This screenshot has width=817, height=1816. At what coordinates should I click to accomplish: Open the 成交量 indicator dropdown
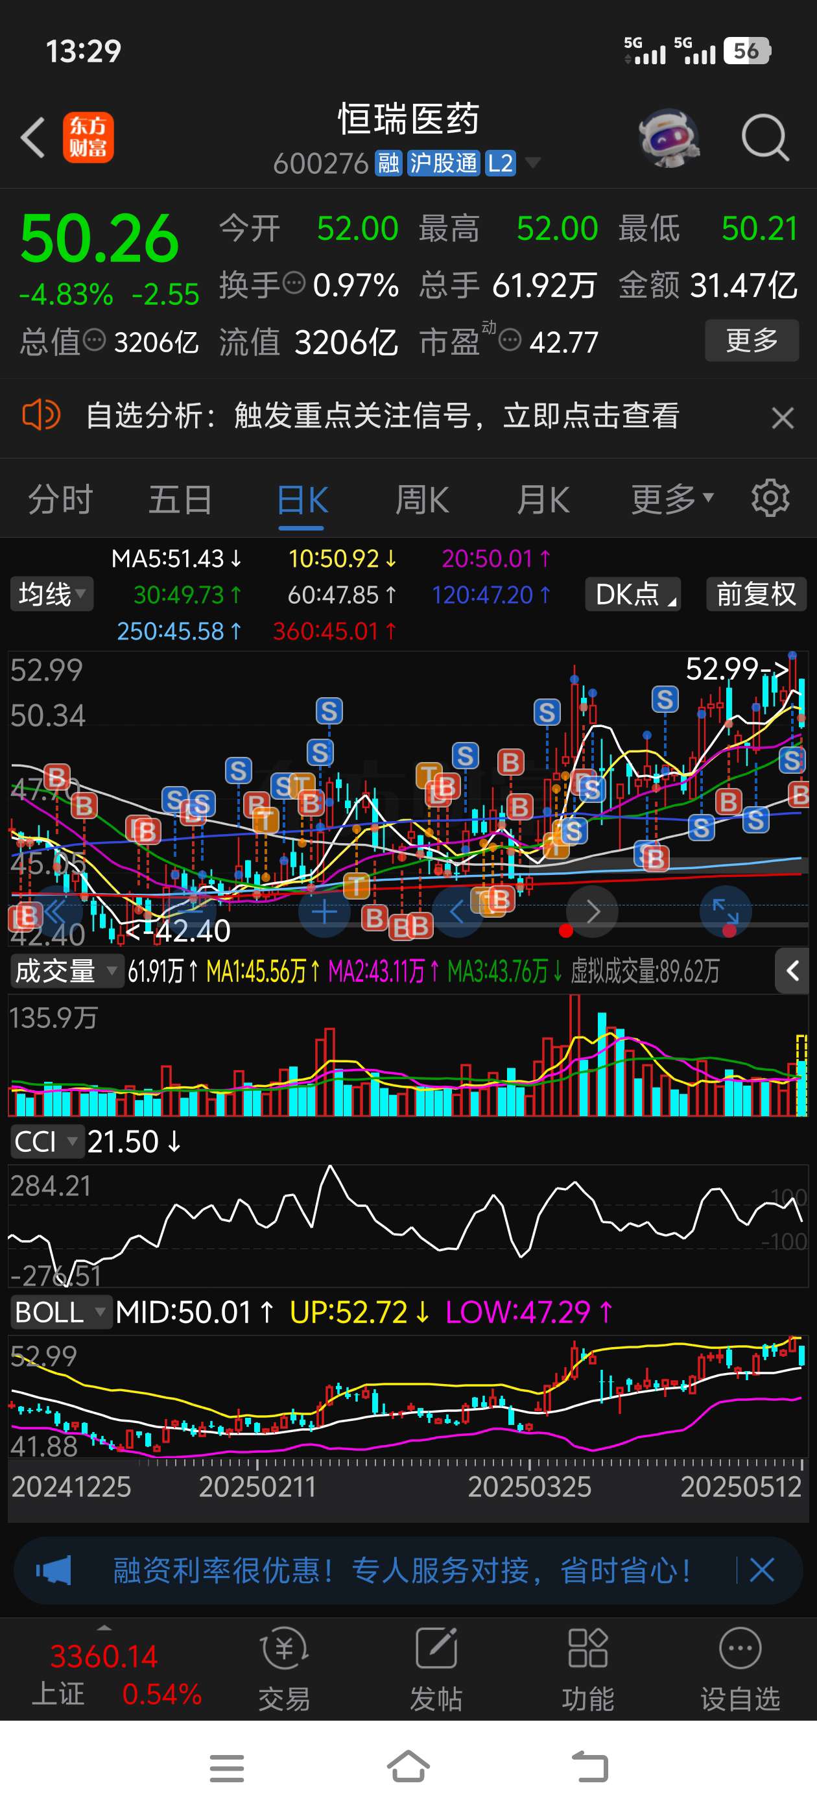click(x=66, y=972)
